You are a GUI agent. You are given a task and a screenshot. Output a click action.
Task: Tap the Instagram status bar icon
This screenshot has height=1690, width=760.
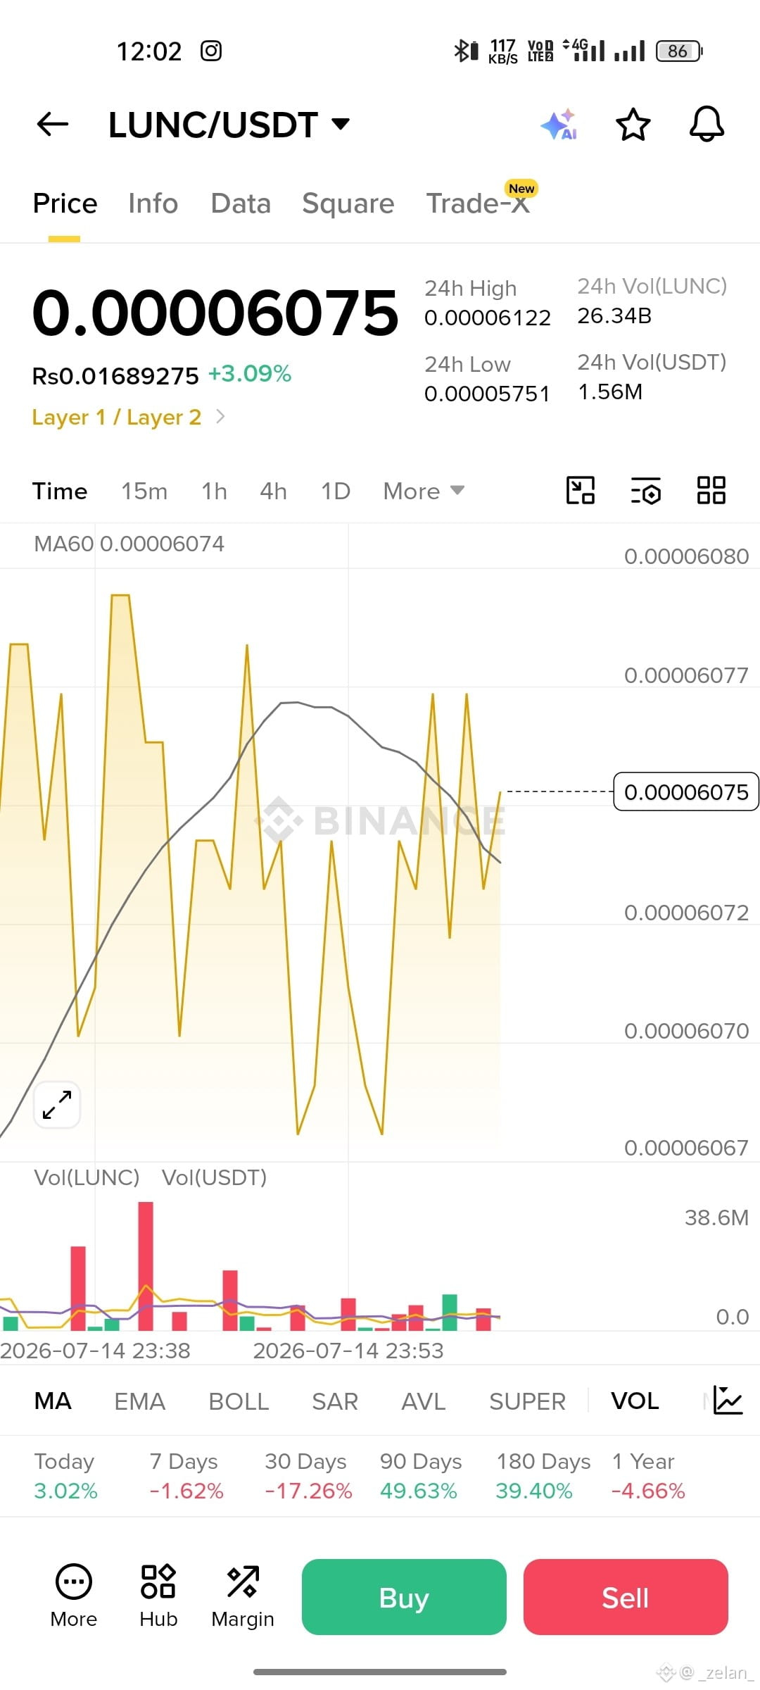pos(211,51)
